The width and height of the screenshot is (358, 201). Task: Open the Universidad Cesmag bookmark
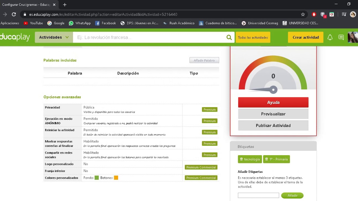click(x=260, y=23)
